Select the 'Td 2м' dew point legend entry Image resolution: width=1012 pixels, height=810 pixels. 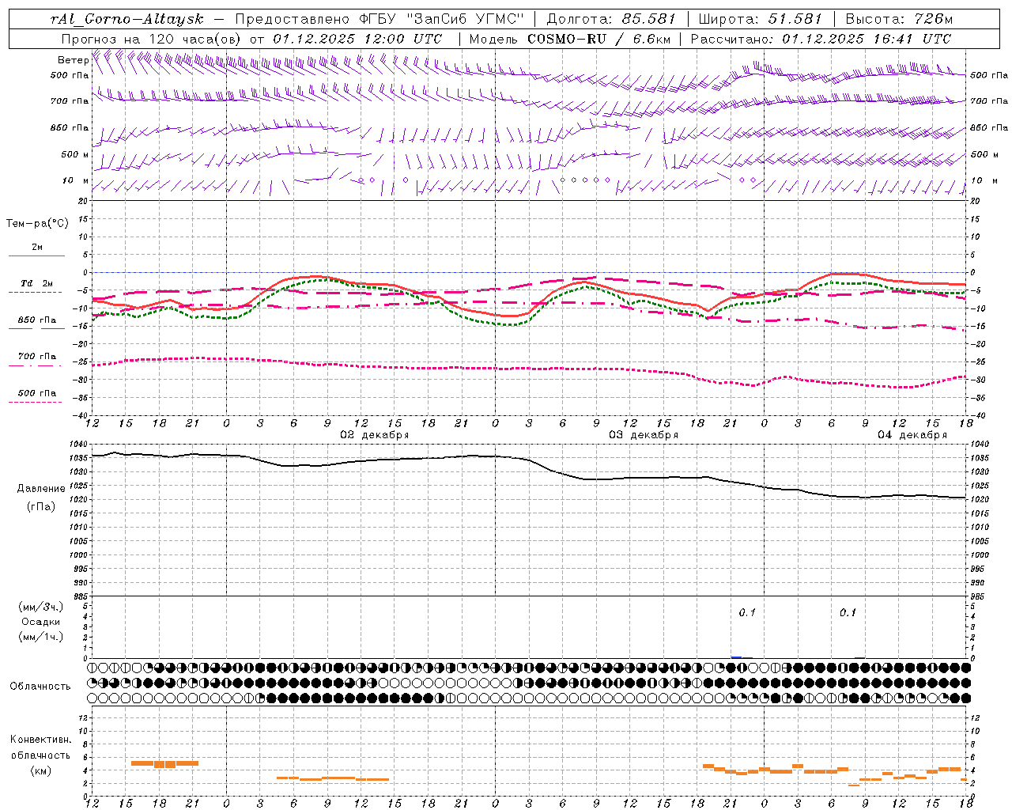(36, 283)
